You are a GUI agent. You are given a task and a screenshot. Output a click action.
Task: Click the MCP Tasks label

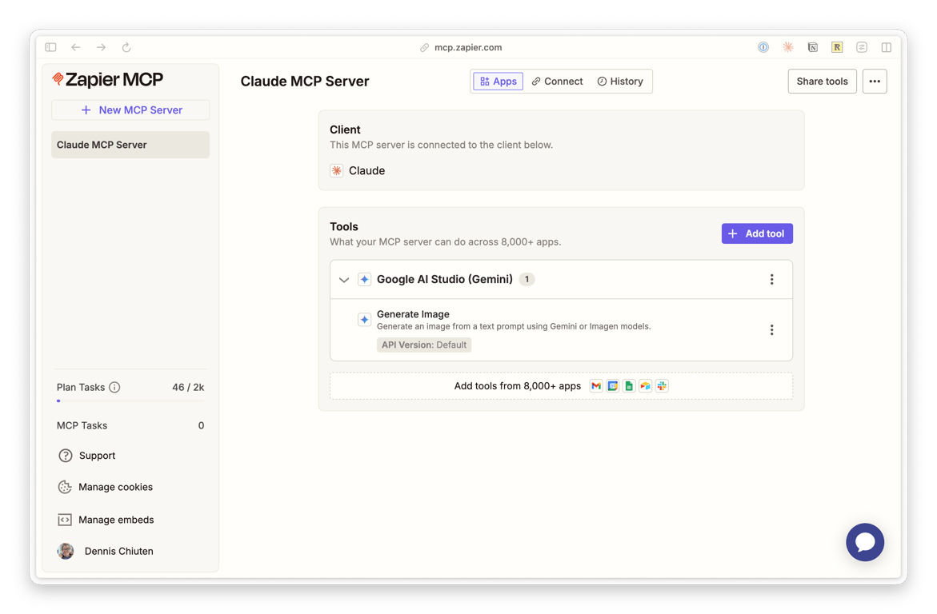[82, 425]
